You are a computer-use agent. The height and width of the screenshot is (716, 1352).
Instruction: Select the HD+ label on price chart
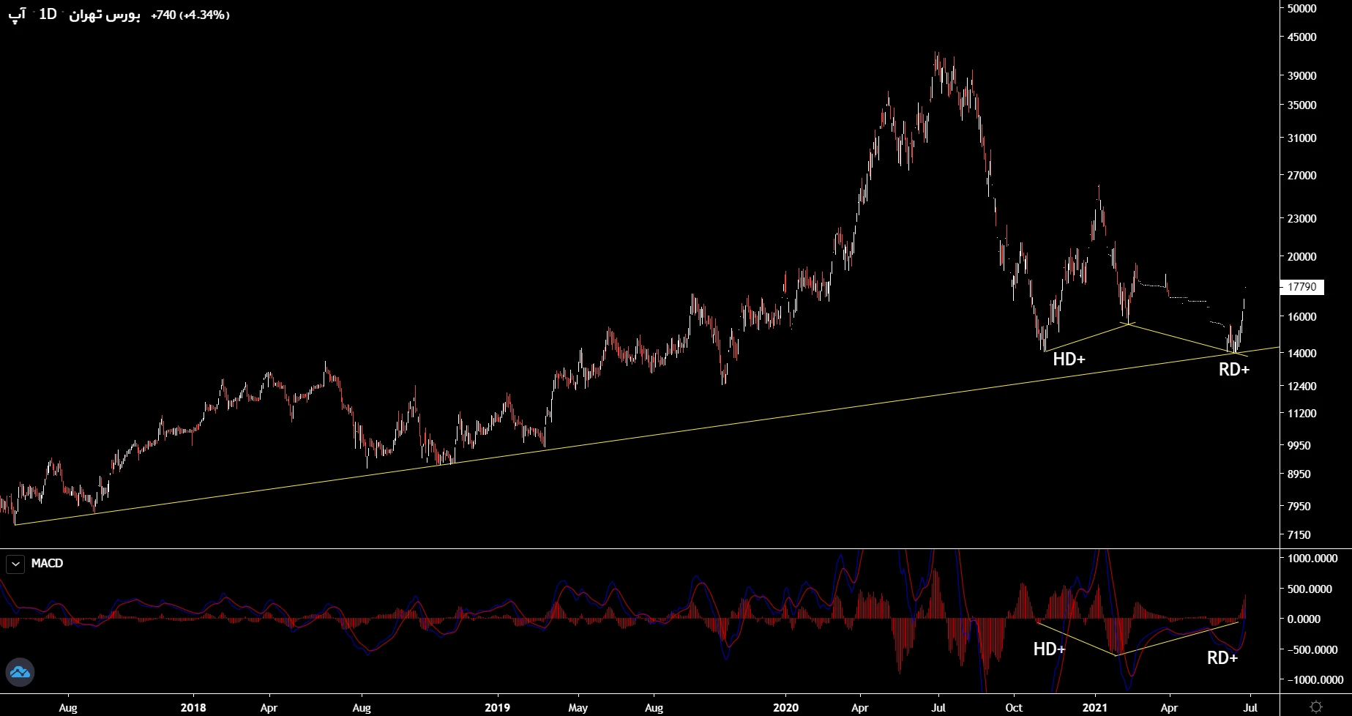(1069, 359)
